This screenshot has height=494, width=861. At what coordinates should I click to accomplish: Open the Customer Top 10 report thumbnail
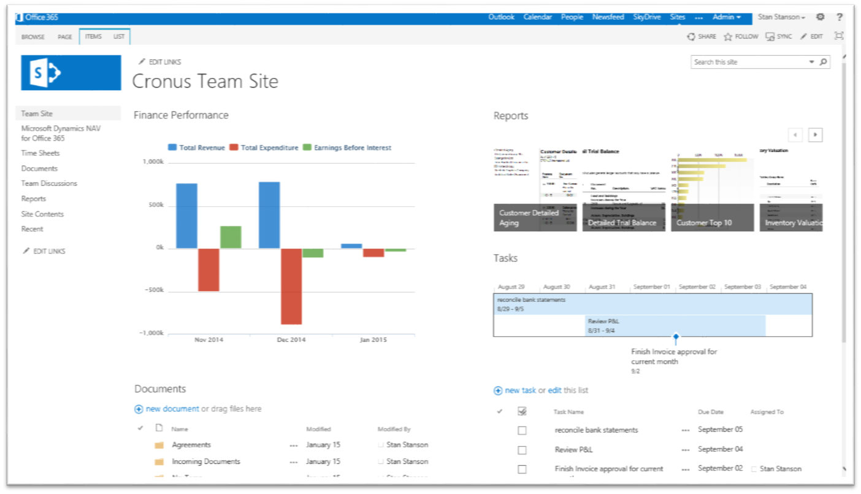[x=713, y=190]
